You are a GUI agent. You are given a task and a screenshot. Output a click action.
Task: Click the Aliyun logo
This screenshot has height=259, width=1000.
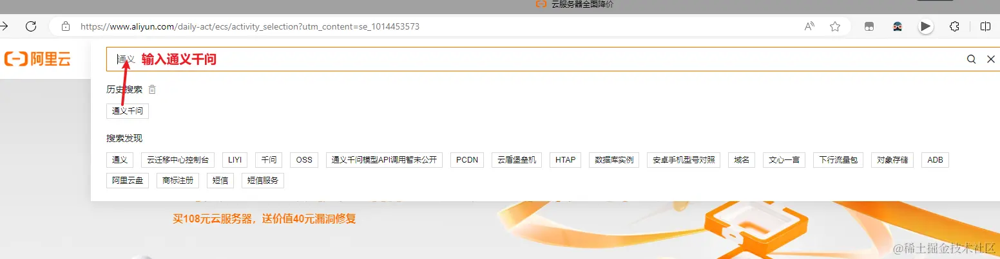click(37, 59)
